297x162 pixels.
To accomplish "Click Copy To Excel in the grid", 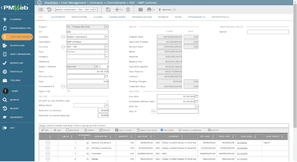I will coord(123,130).
